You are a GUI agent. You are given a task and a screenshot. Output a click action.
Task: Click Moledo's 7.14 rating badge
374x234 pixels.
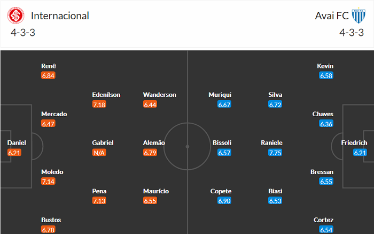(x=48, y=182)
